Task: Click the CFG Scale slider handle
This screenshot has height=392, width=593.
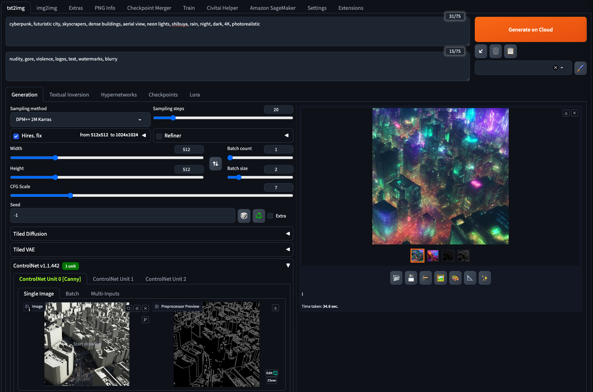Action: point(70,195)
